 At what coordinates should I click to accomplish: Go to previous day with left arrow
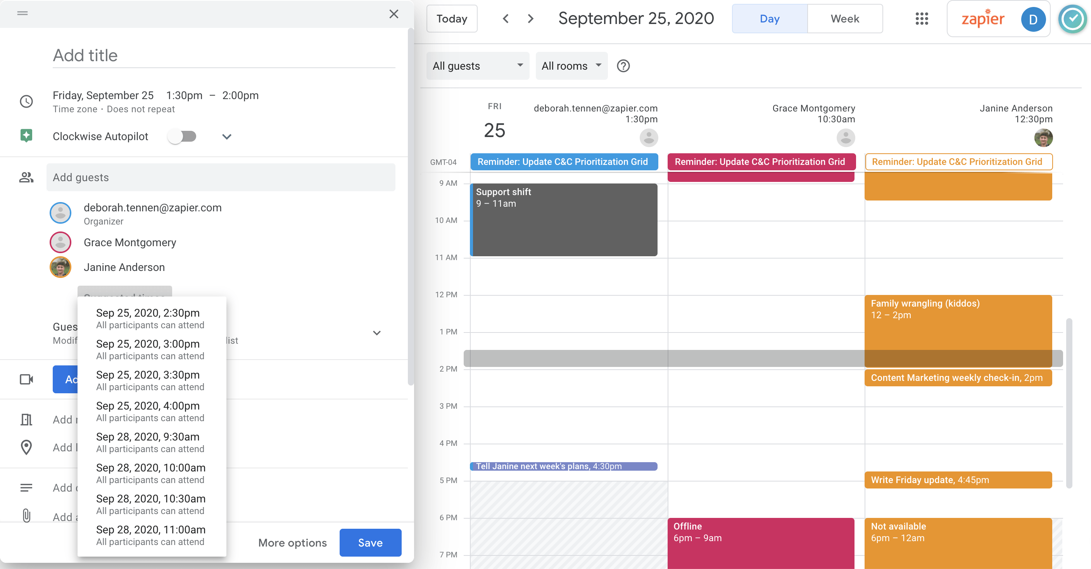click(x=506, y=19)
